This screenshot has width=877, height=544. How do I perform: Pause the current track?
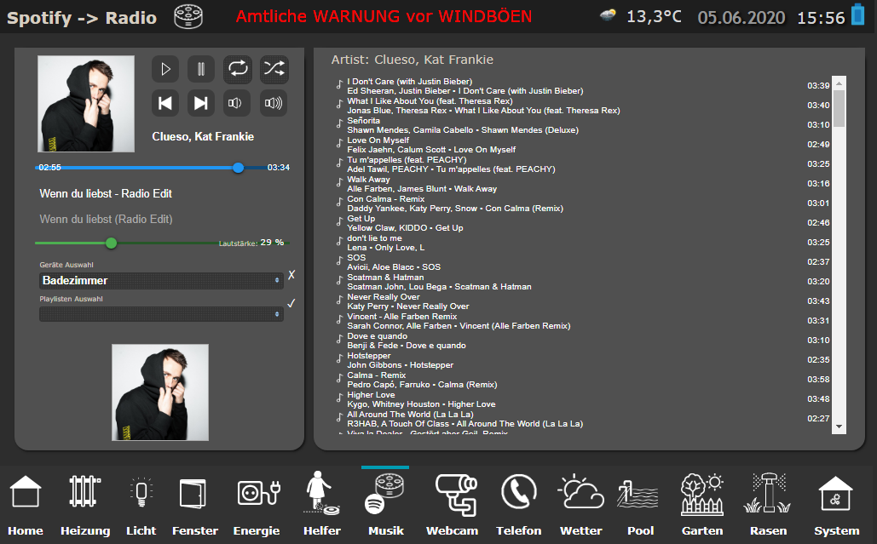pyautogui.click(x=201, y=69)
